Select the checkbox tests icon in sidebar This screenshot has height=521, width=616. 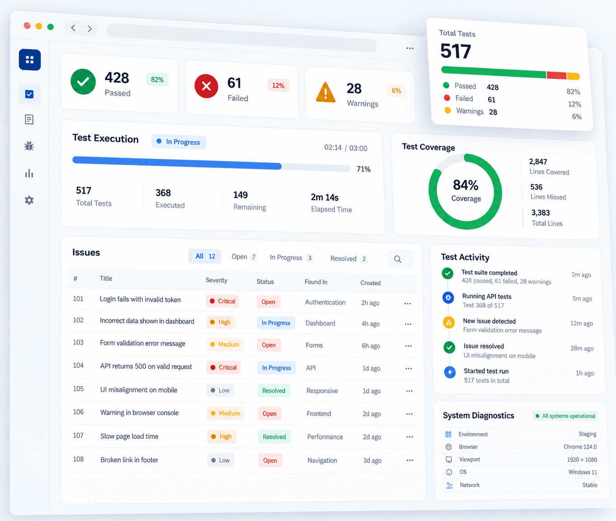pyautogui.click(x=29, y=94)
